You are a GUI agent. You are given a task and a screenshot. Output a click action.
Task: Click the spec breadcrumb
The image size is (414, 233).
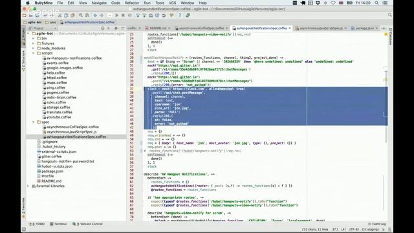pos(50,23)
